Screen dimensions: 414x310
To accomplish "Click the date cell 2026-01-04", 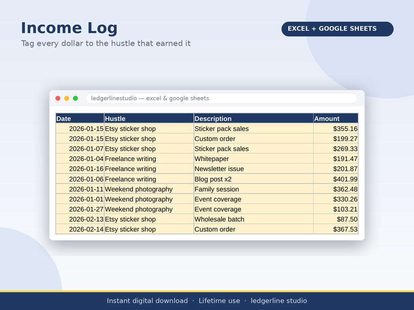I will pyautogui.click(x=80, y=159).
